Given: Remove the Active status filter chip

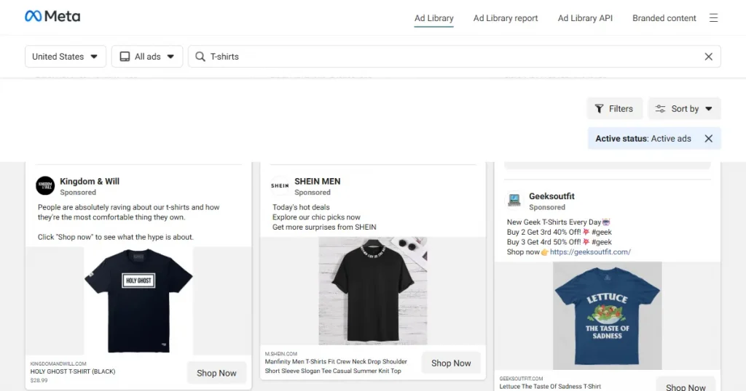Looking at the screenshot, I should point(708,139).
